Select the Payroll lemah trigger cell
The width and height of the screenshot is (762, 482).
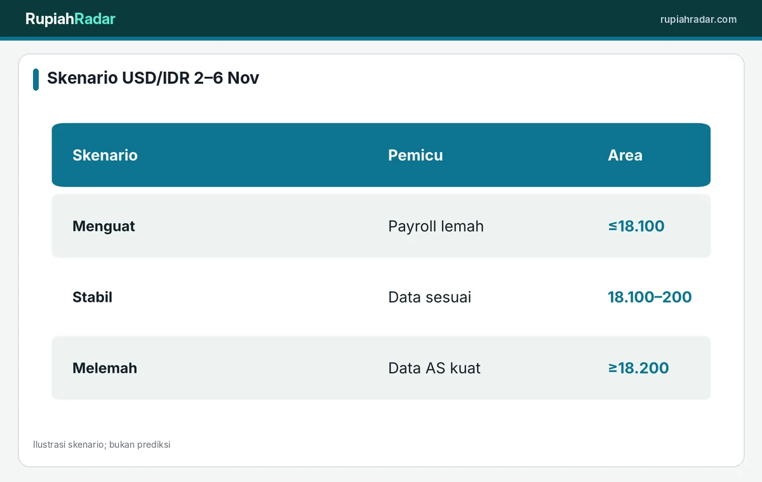tap(436, 226)
